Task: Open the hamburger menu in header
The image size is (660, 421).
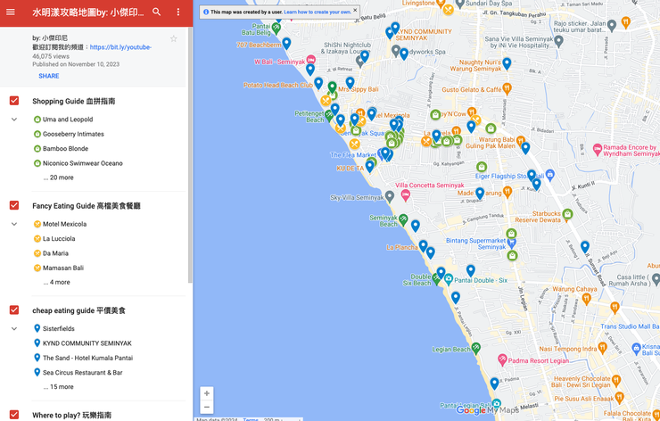Action: click(x=11, y=12)
